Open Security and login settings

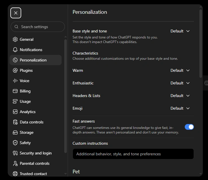(x=36, y=153)
